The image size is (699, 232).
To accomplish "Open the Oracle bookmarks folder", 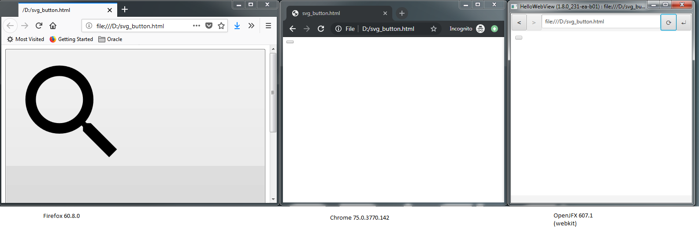I will [x=110, y=39].
